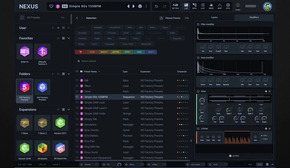Toggle the DARK character filter
The image size is (290, 168).
92,52
